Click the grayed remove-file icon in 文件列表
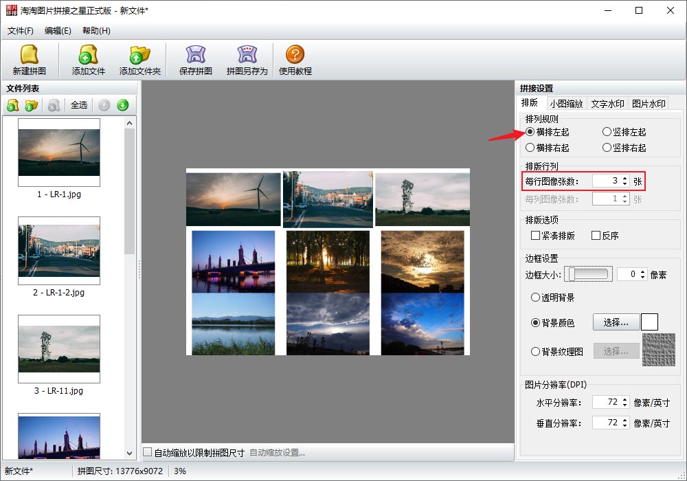Image resolution: width=687 pixels, height=481 pixels. pyautogui.click(x=54, y=105)
